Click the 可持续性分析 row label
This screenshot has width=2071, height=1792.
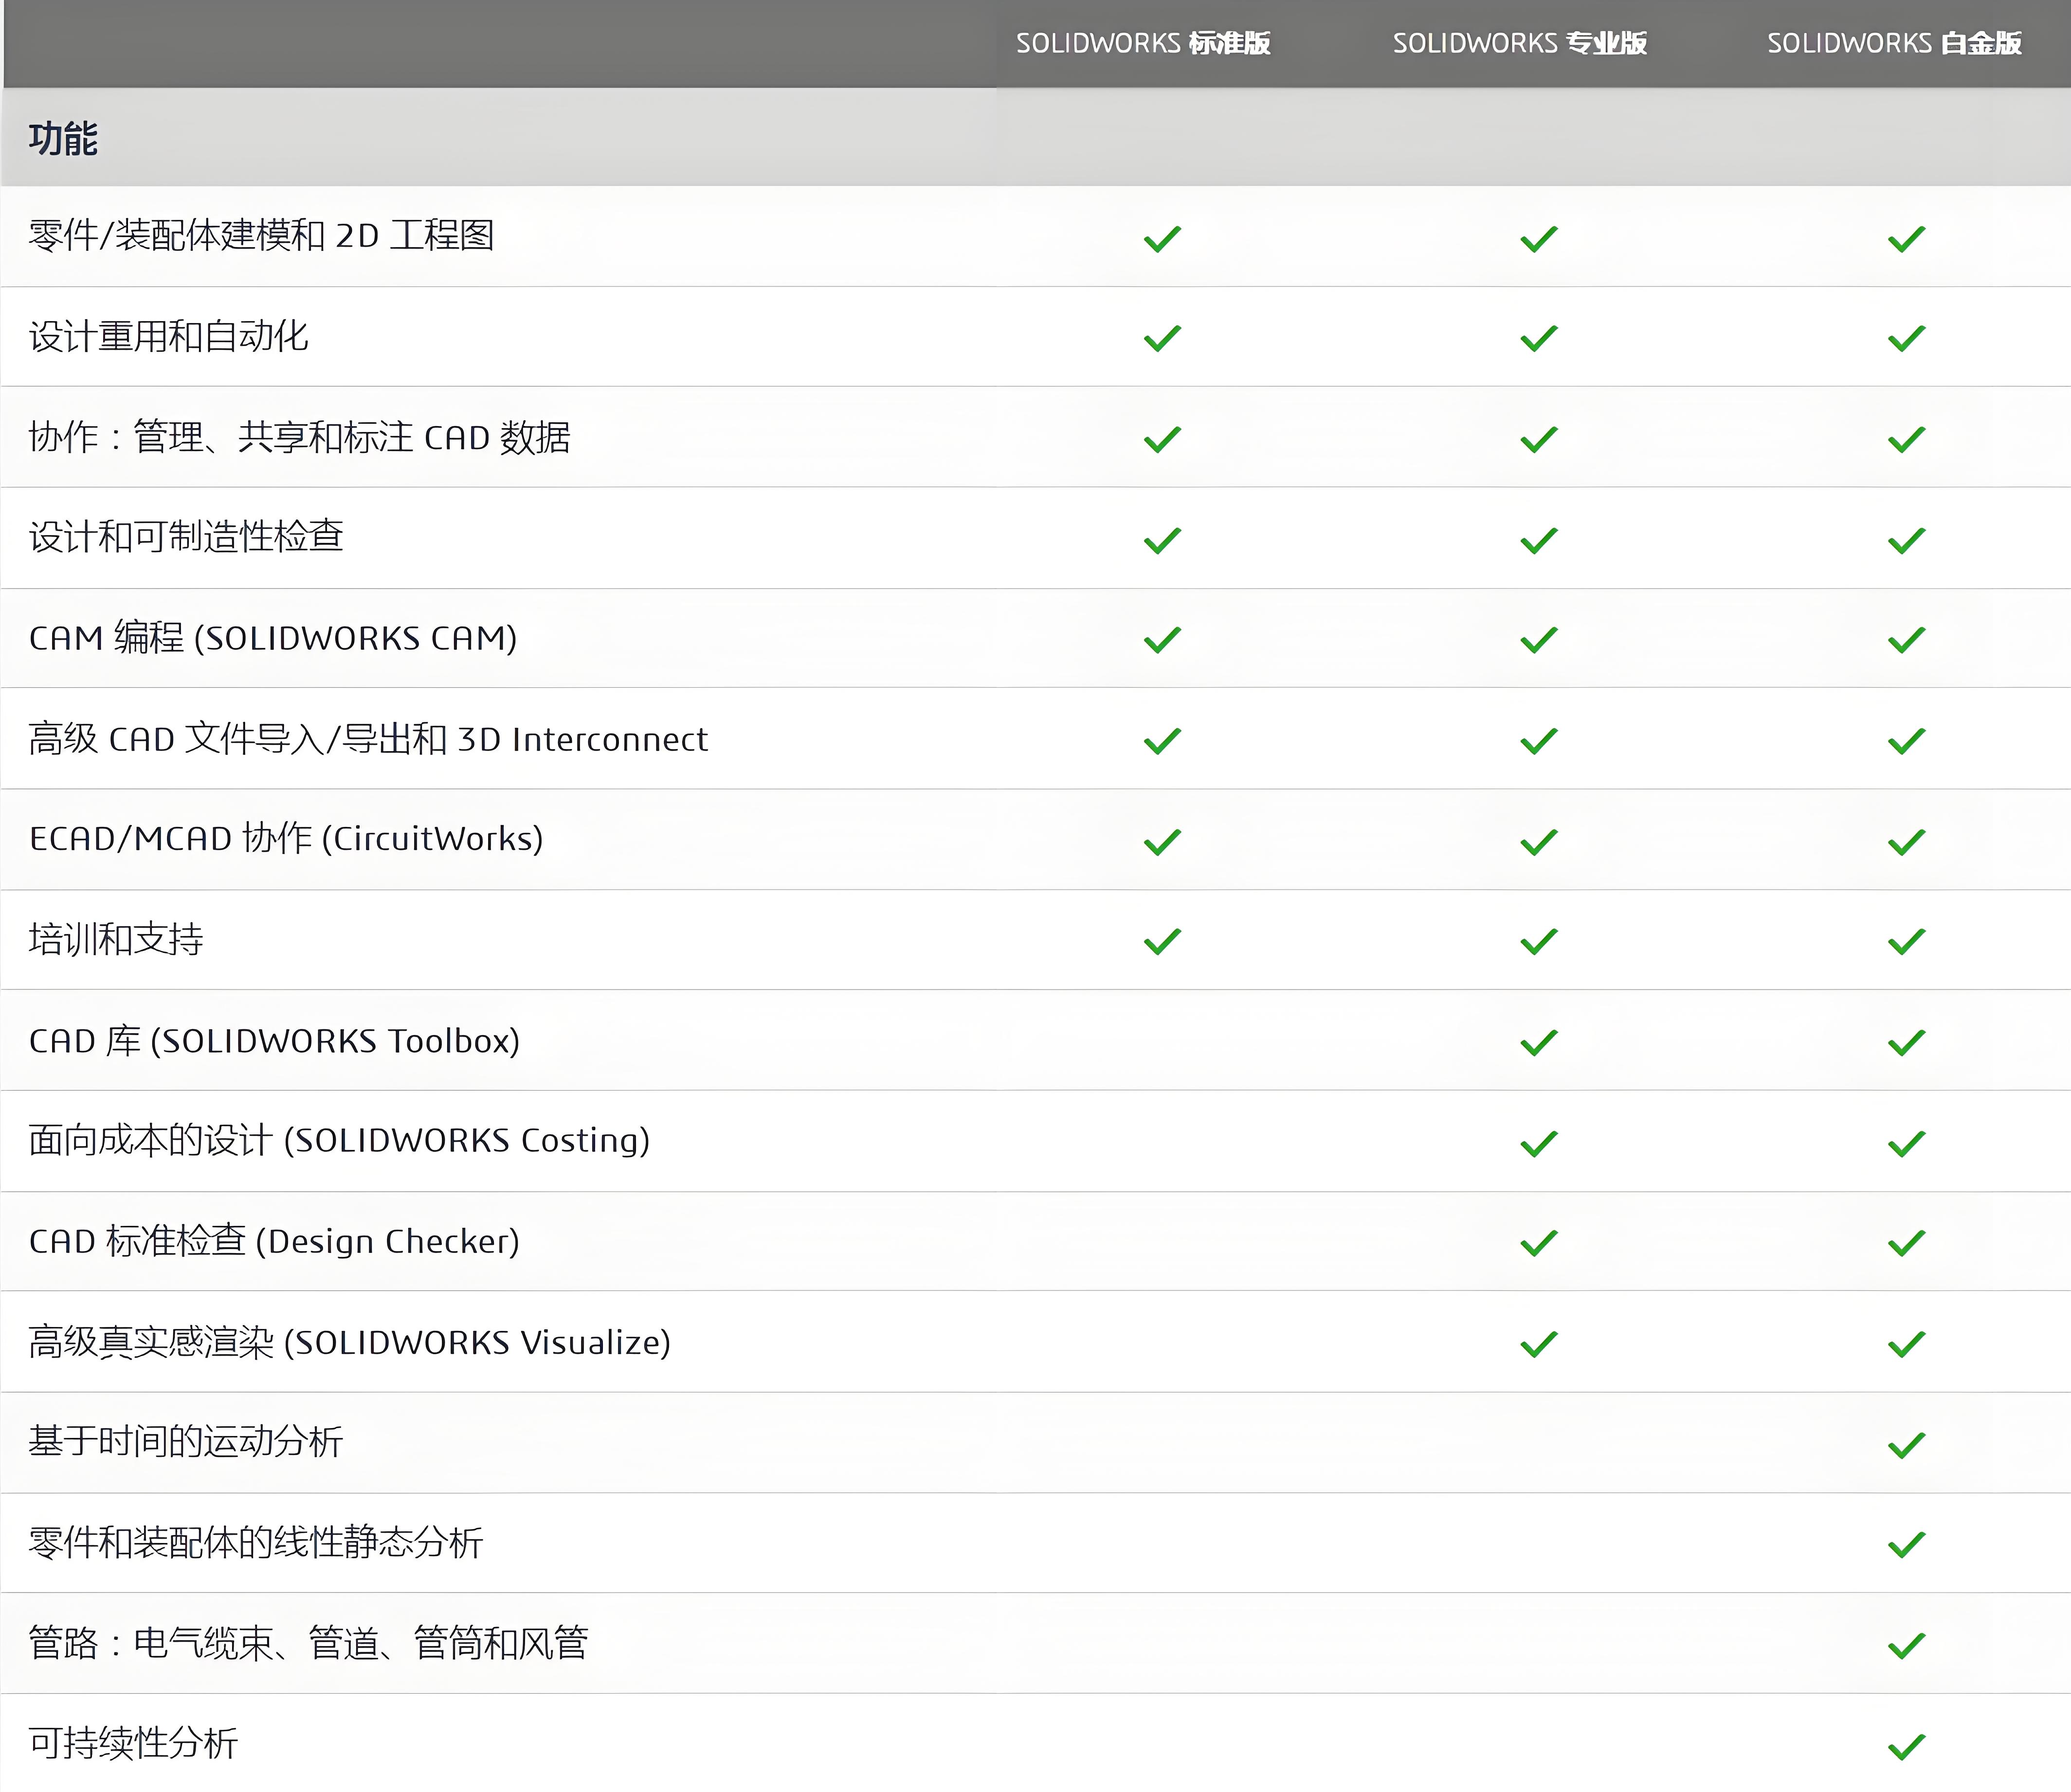133,1743
